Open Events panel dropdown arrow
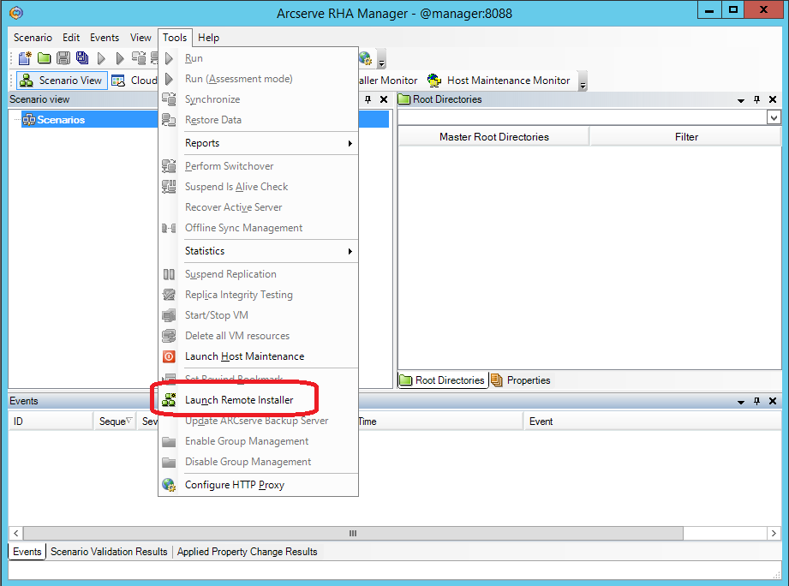Screen dimensions: 789x586 pos(741,402)
